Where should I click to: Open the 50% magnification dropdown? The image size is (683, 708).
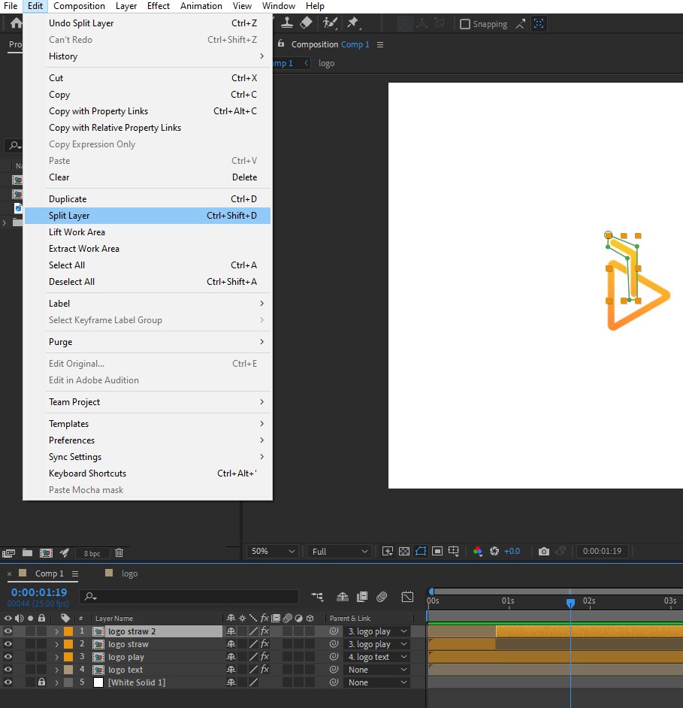[x=274, y=551]
